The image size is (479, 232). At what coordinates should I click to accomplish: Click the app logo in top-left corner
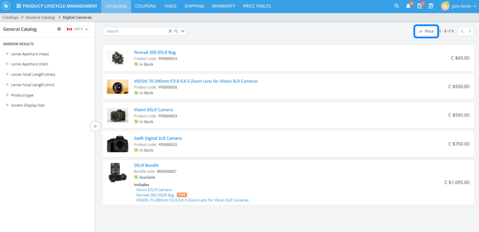coord(5,6)
